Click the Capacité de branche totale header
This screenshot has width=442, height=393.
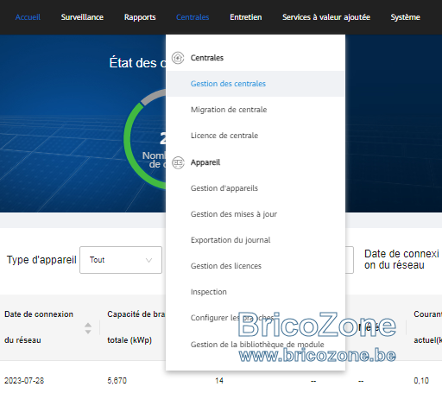click(136, 327)
